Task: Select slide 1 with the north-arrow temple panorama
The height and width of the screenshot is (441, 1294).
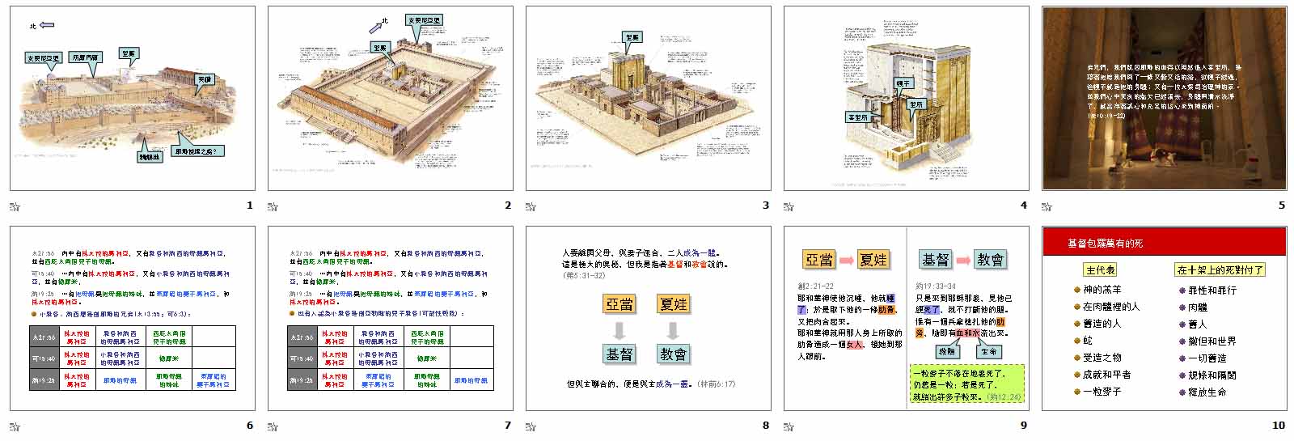Action: pyautogui.click(x=132, y=98)
